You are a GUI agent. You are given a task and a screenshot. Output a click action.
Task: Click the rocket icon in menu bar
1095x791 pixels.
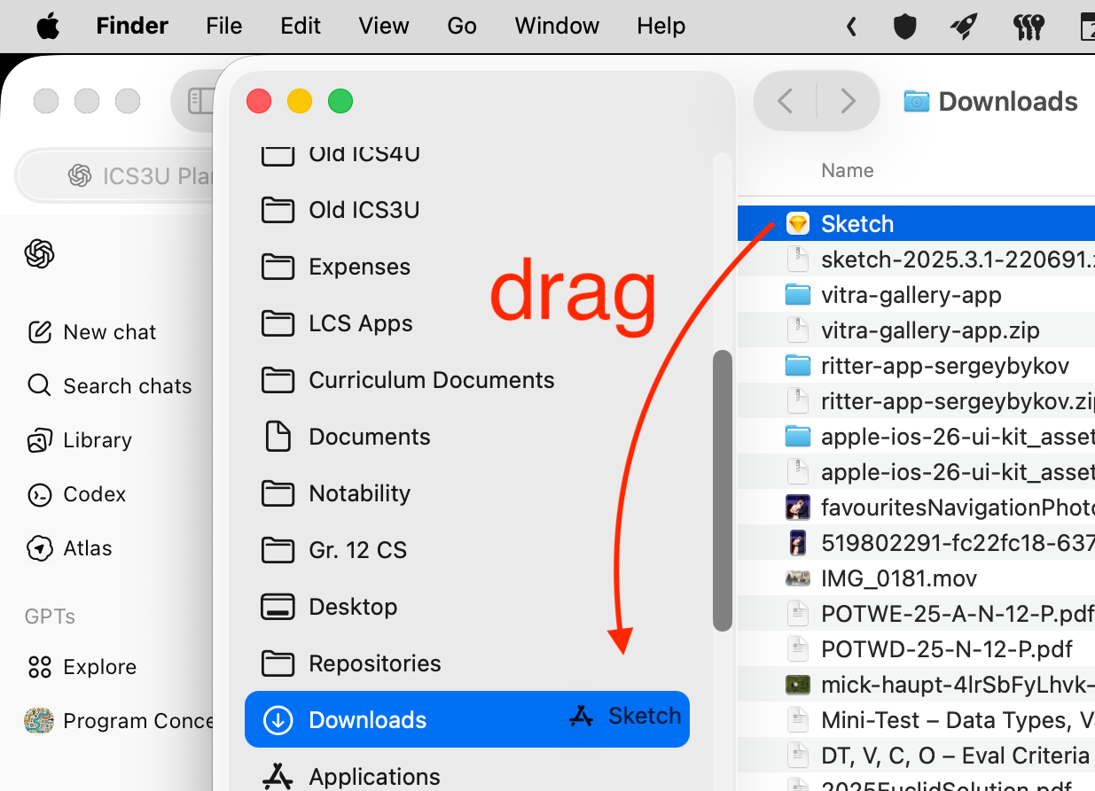coord(964,27)
